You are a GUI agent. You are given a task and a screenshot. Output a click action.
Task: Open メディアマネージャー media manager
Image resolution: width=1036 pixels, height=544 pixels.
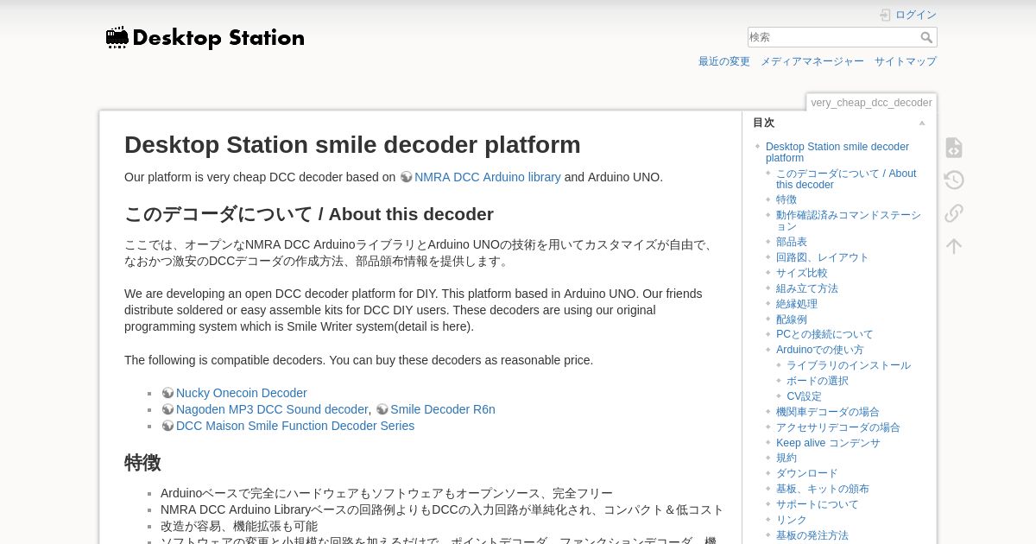pos(812,61)
